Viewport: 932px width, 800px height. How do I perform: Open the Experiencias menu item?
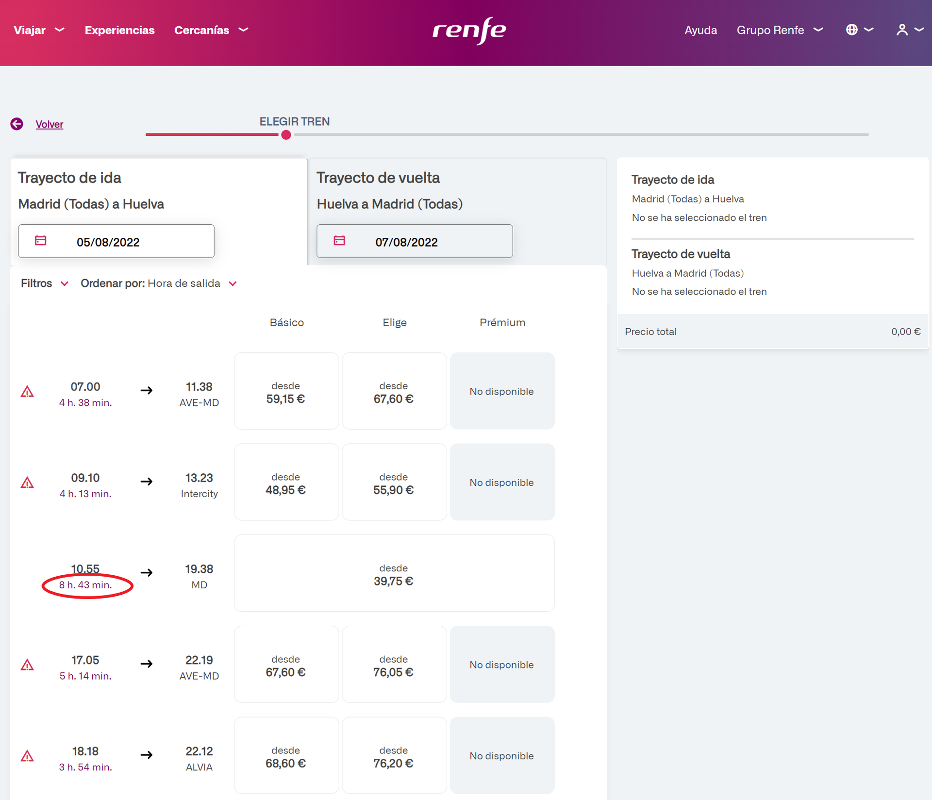tap(120, 30)
